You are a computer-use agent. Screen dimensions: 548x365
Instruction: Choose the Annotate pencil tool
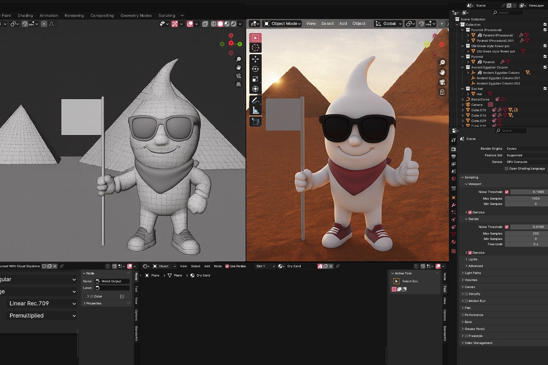point(255,101)
